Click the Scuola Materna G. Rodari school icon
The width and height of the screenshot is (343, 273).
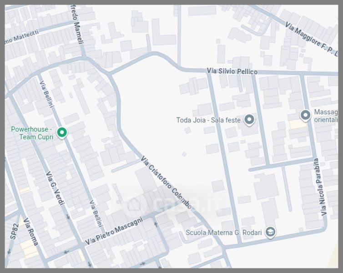click(270, 233)
